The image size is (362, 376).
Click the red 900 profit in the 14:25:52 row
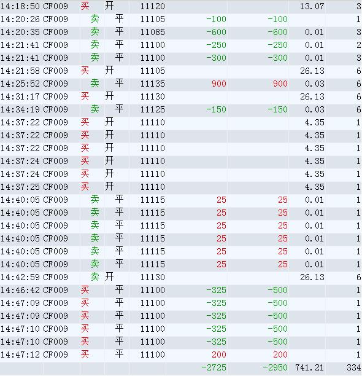(219, 84)
